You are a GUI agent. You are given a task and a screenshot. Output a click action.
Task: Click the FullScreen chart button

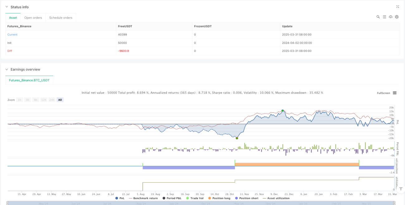(x=384, y=93)
